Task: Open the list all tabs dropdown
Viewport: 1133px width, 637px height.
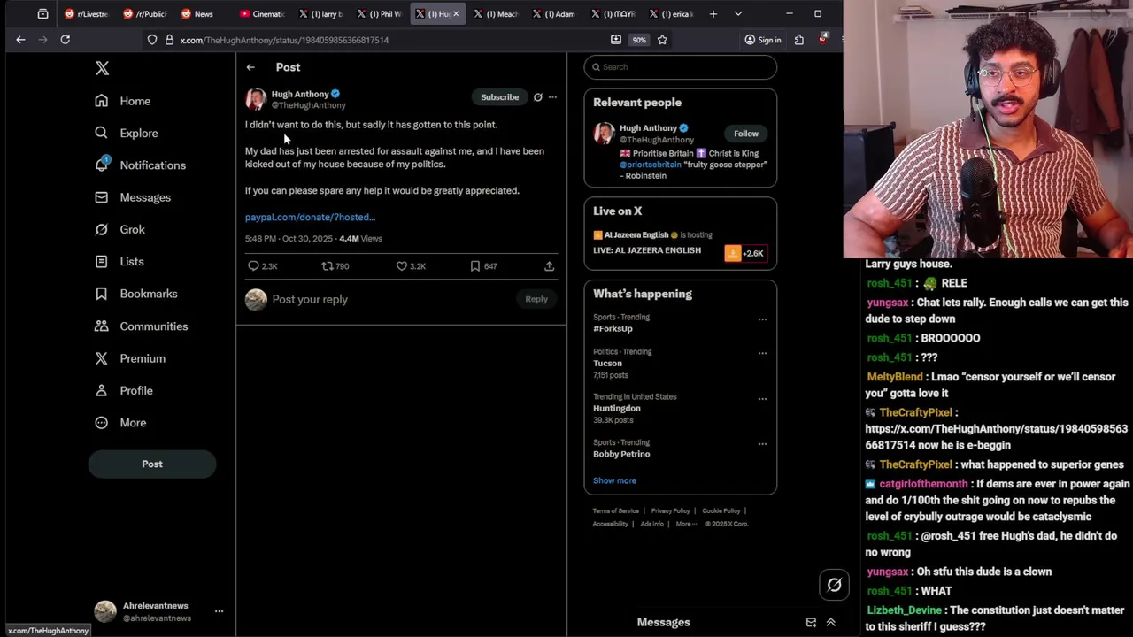Action: pos(738,14)
